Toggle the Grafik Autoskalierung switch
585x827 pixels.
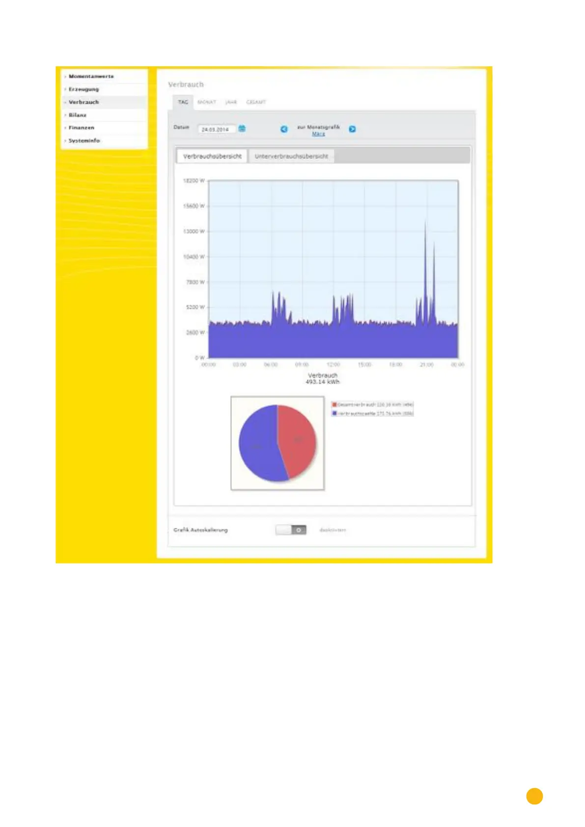[x=291, y=530]
